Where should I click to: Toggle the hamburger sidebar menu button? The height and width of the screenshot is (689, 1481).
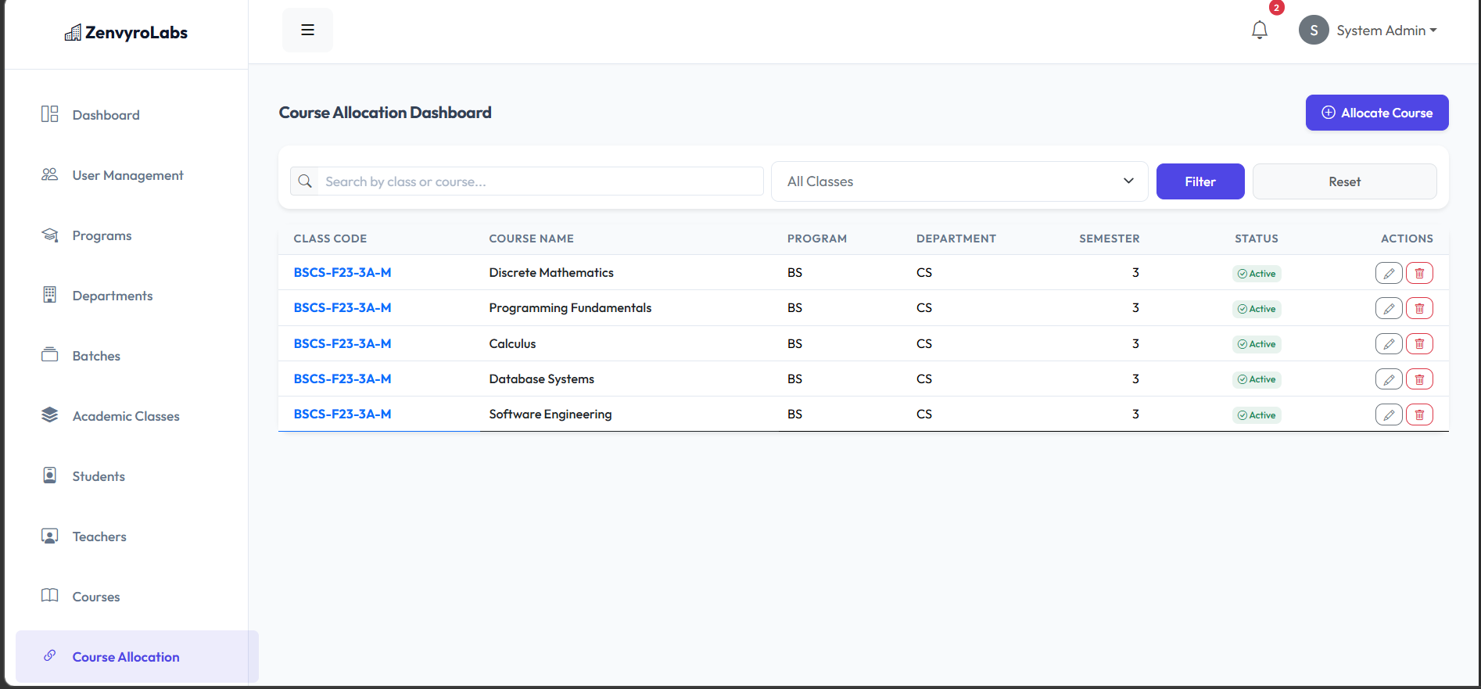tap(307, 30)
